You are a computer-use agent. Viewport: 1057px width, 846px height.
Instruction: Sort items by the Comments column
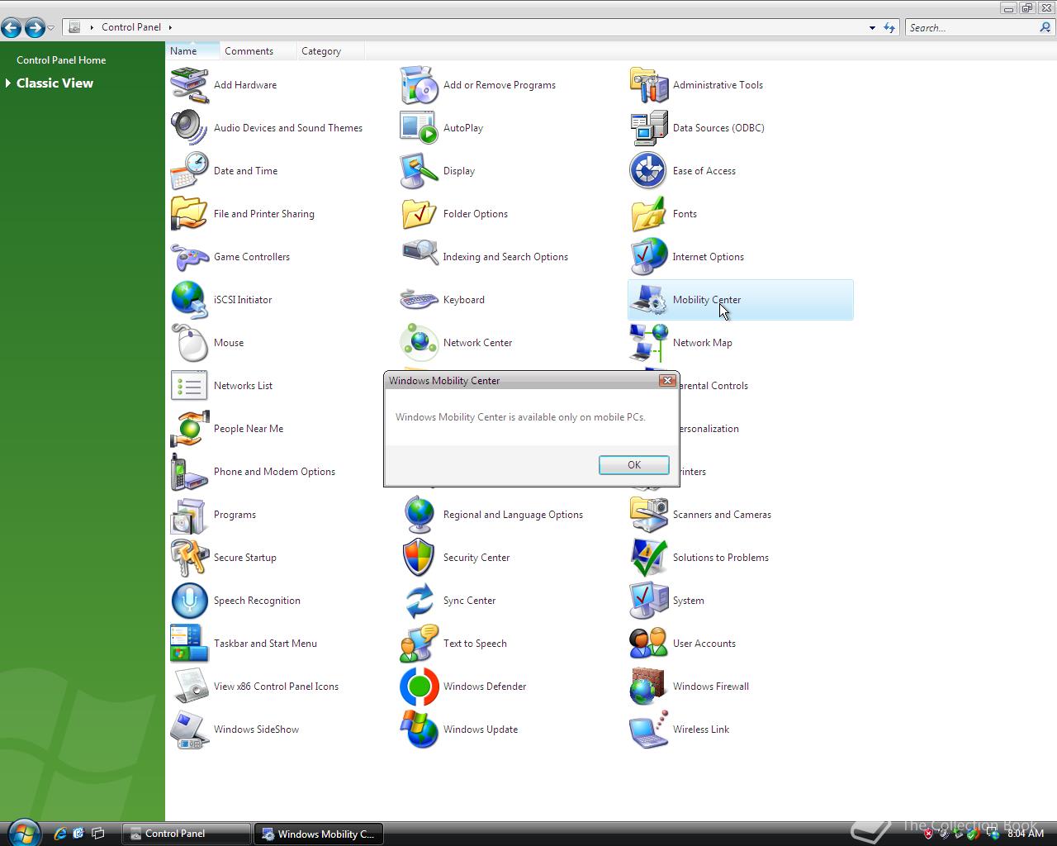pos(258,50)
